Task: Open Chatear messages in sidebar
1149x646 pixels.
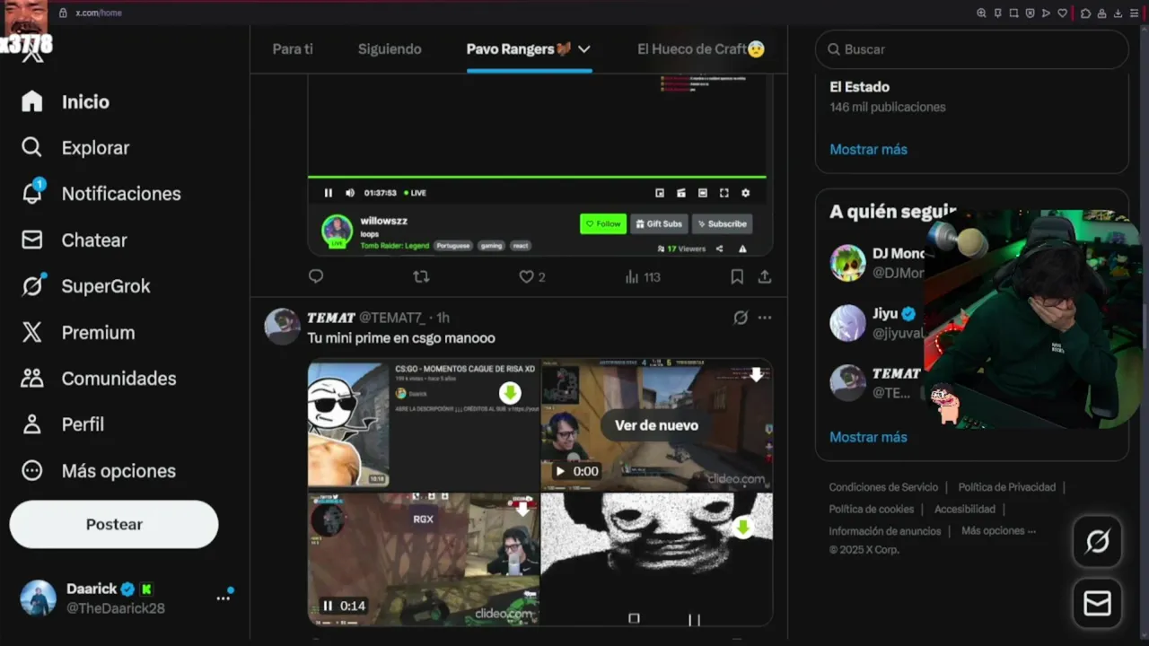Action: pyautogui.click(x=75, y=240)
